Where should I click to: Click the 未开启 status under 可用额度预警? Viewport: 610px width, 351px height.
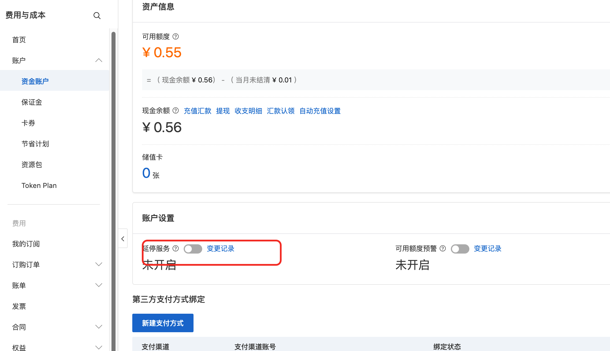(x=412, y=265)
